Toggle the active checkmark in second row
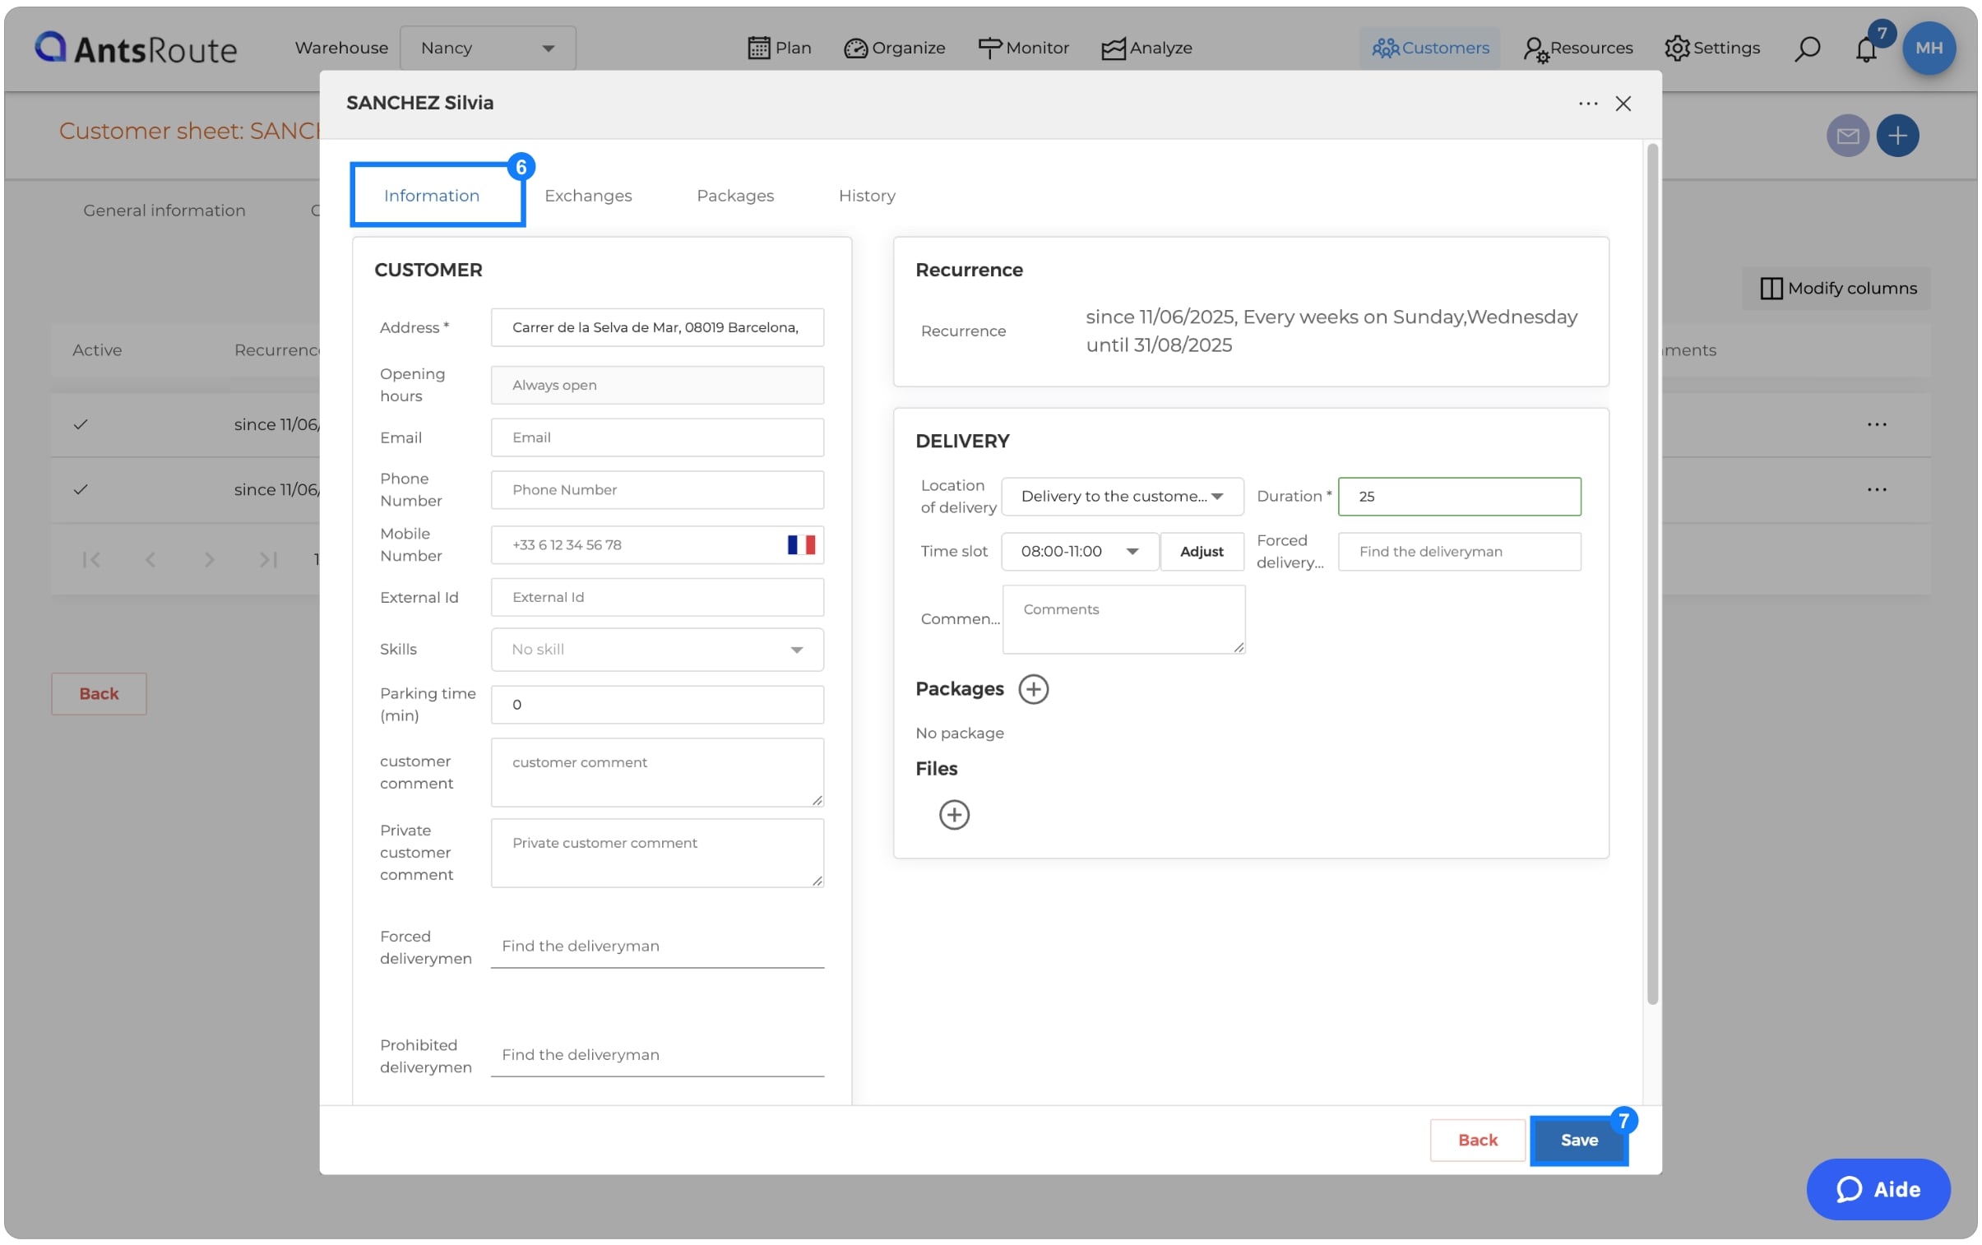The height and width of the screenshot is (1245, 1982). click(x=81, y=489)
